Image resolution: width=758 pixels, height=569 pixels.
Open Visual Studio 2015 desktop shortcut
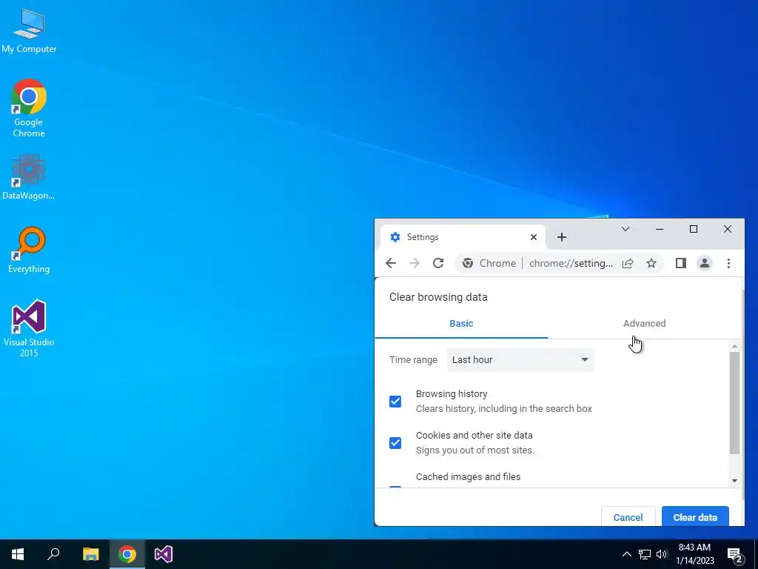(29, 329)
